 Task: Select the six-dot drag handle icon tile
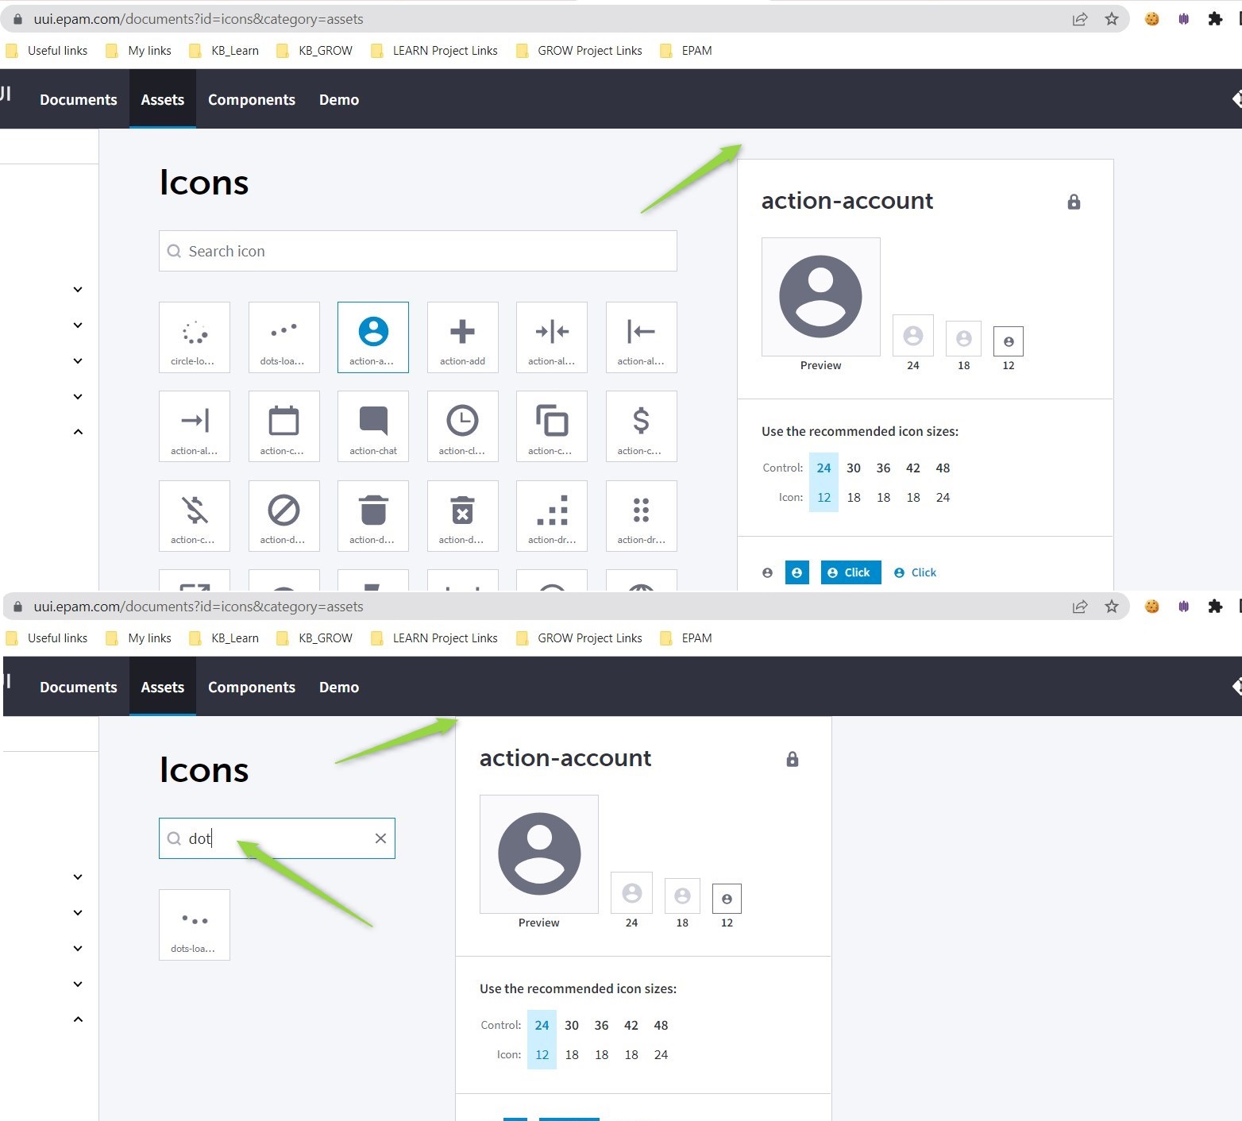[642, 516]
